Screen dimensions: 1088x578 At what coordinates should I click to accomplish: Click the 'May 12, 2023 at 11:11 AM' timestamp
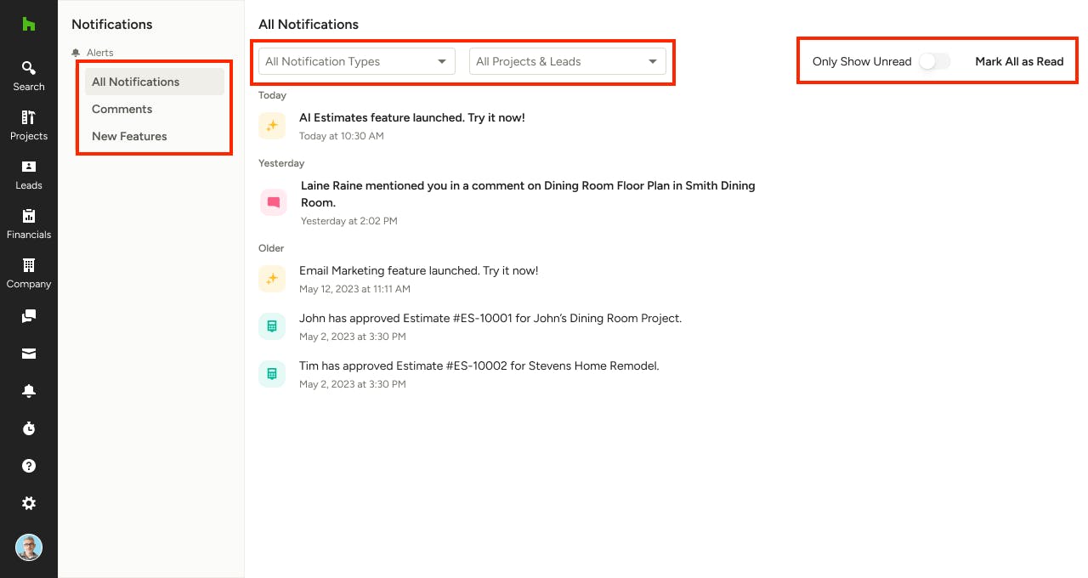pyautogui.click(x=354, y=289)
